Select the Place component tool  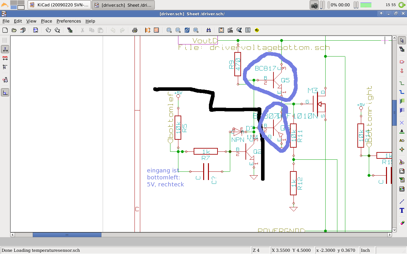point(402,62)
